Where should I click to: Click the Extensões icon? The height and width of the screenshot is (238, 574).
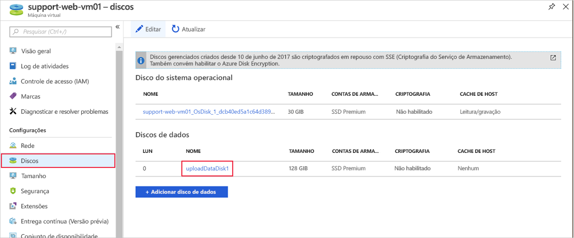click(13, 206)
